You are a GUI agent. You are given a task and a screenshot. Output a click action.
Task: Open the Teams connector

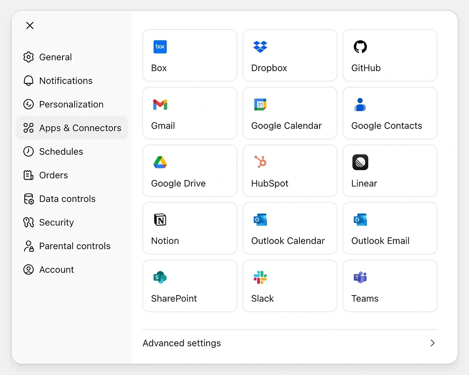tap(390, 286)
